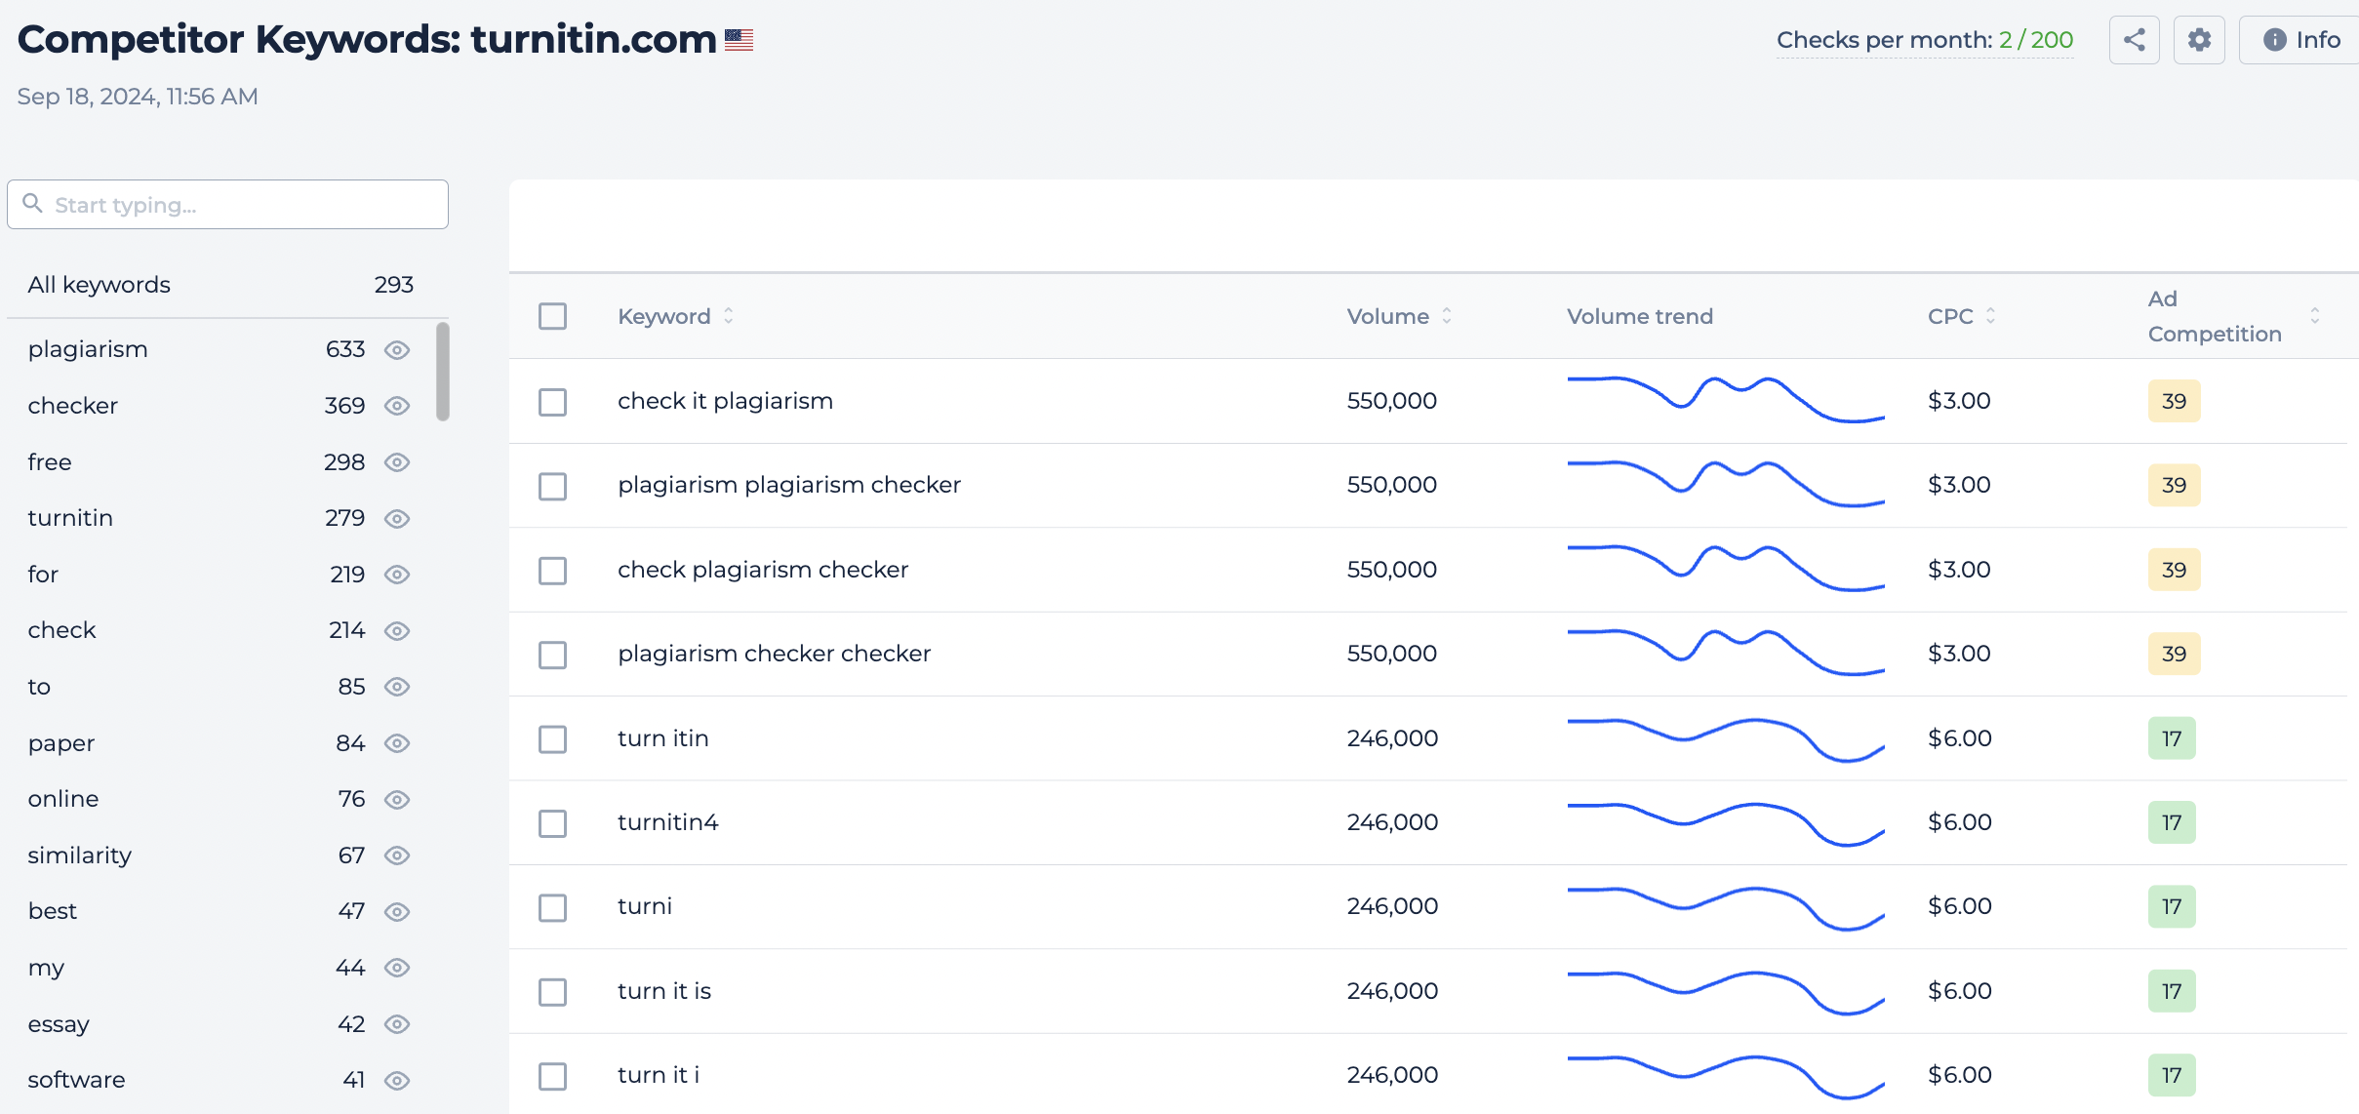Open settings via the gear icon
The image size is (2359, 1114).
[x=2199, y=40]
